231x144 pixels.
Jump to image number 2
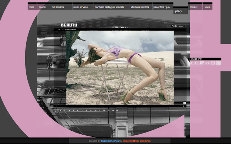click(x=60, y=110)
